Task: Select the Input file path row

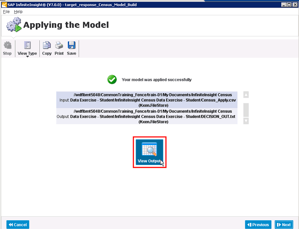Action: (146, 100)
